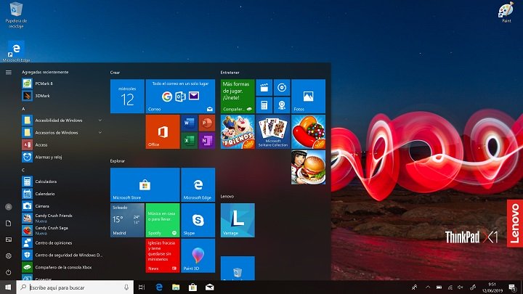Viewport: 523px width, 294px height.
Task: Open the Microsoft Store tile
Action: [145, 184]
